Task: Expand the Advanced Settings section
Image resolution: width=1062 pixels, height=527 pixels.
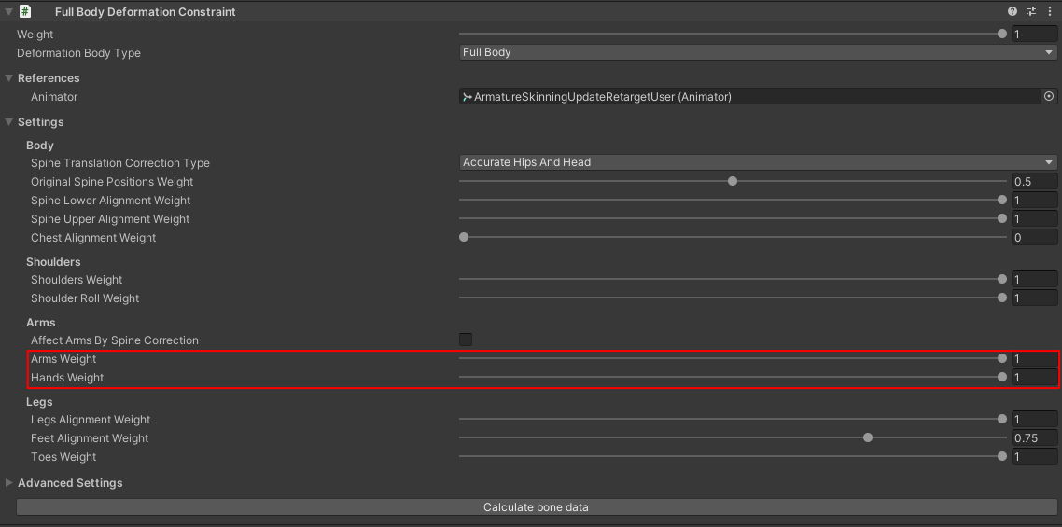Action: (x=8, y=483)
